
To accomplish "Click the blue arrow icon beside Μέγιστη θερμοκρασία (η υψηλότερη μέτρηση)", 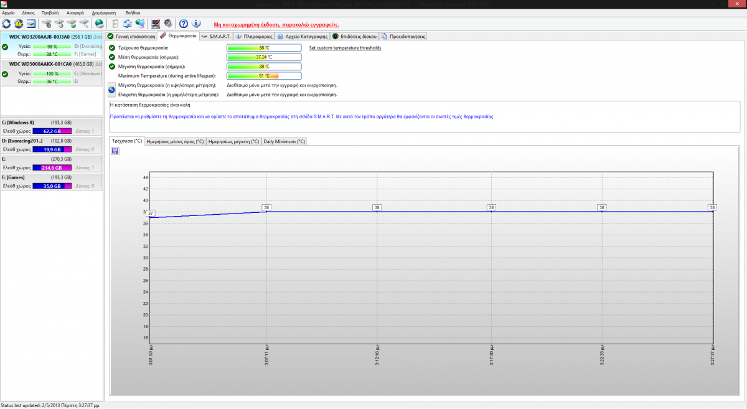I will click(x=112, y=90).
